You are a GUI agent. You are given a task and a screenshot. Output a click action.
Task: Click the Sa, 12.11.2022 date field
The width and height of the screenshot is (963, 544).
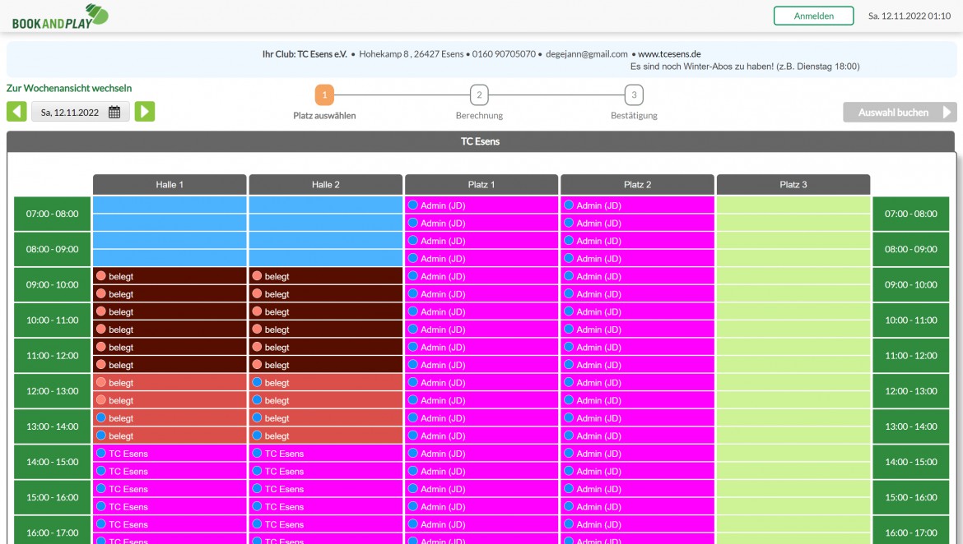[81, 113]
